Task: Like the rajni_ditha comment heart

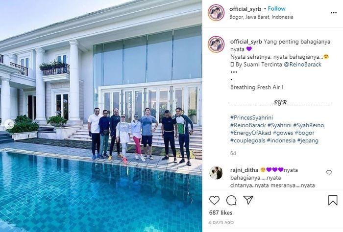Action: [329, 172]
